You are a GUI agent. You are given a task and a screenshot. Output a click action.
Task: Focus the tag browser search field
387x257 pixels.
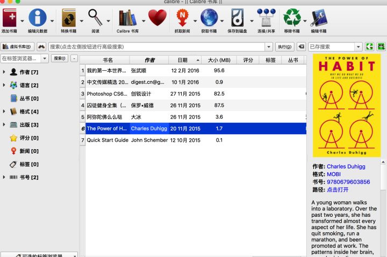(21, 58)
